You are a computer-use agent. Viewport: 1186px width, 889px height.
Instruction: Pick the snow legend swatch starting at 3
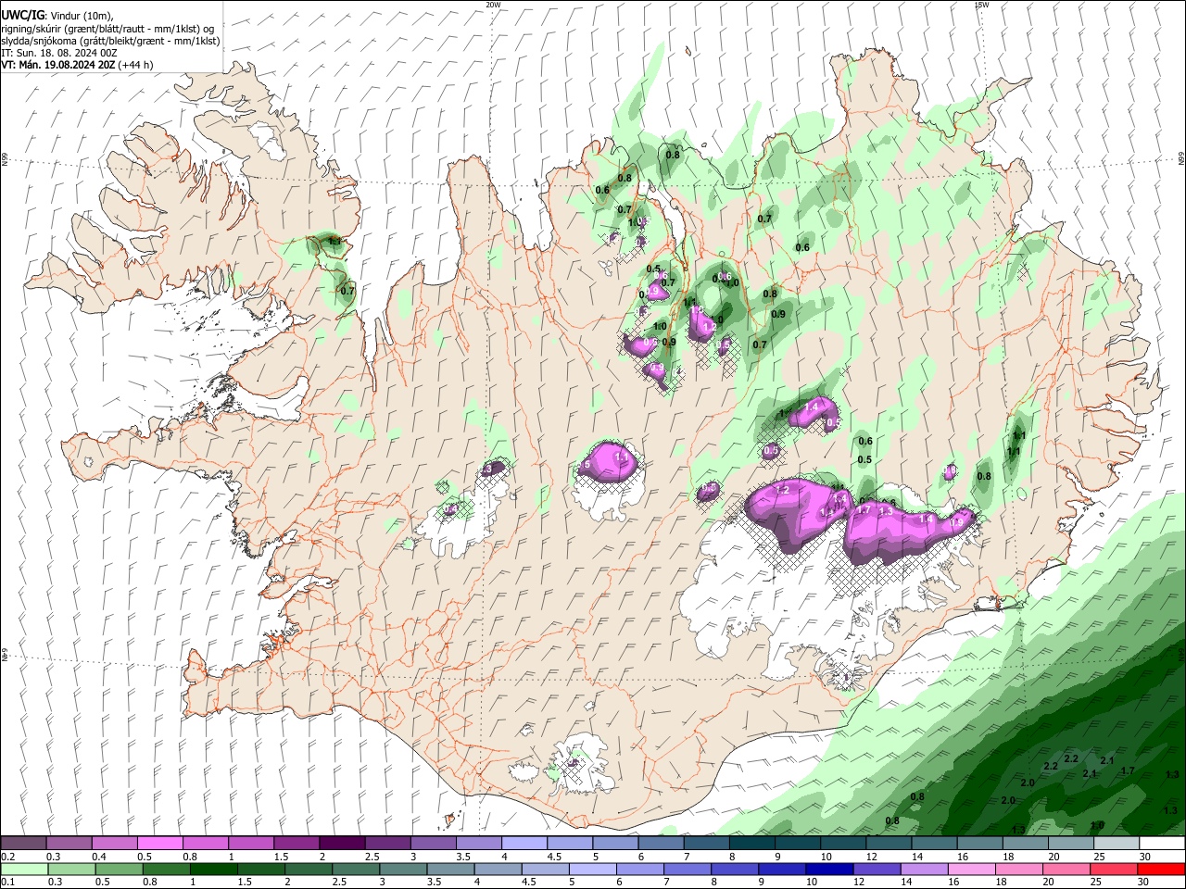pyautogui.click(x=434, y=844)
